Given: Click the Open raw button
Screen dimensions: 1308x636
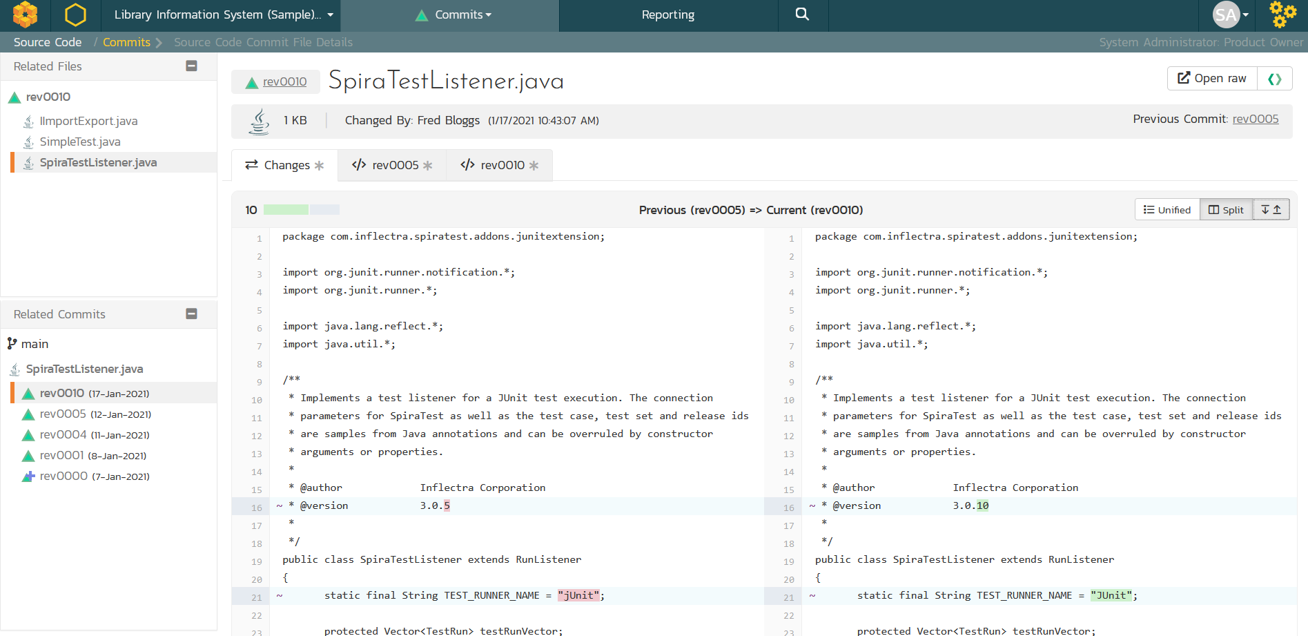Looking at the screenshot, I should (1212, 79).
